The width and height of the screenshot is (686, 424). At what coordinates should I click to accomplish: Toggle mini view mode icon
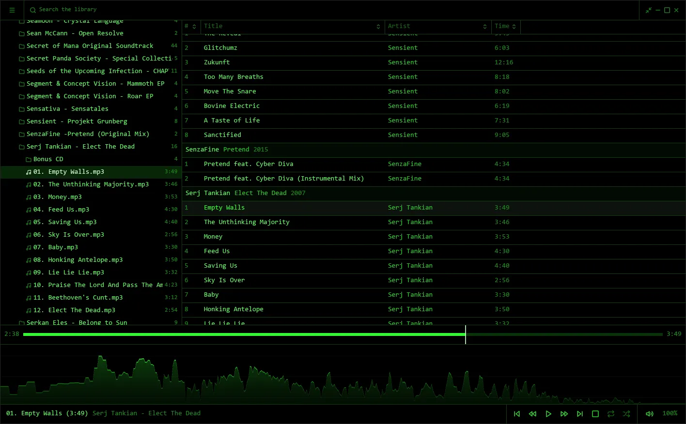tap(649, 10)
